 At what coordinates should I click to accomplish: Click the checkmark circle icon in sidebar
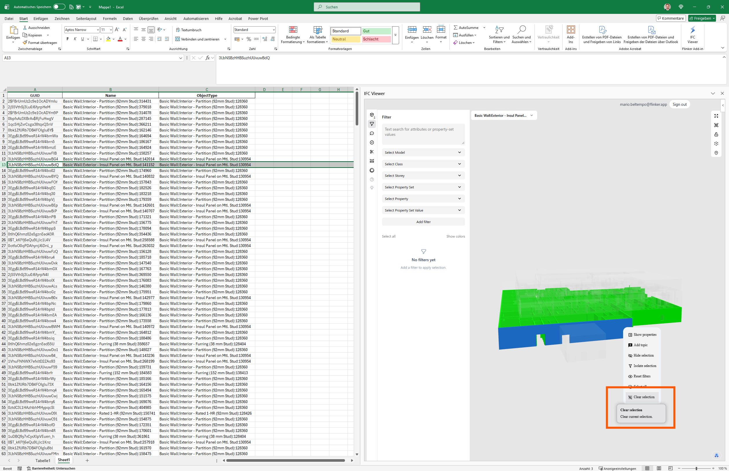tap(372, 142)
